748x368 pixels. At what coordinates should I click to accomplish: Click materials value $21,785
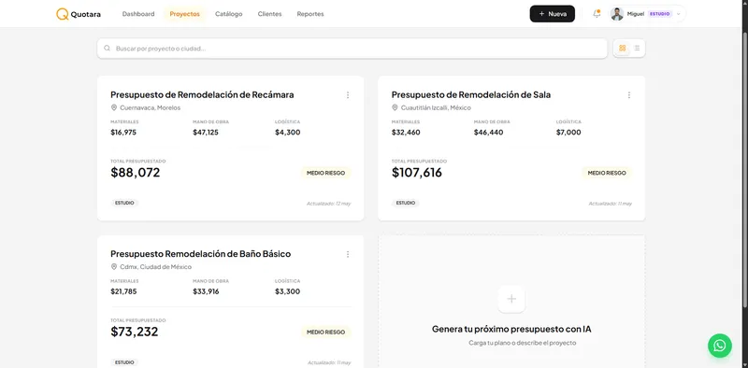coord(123,291)
